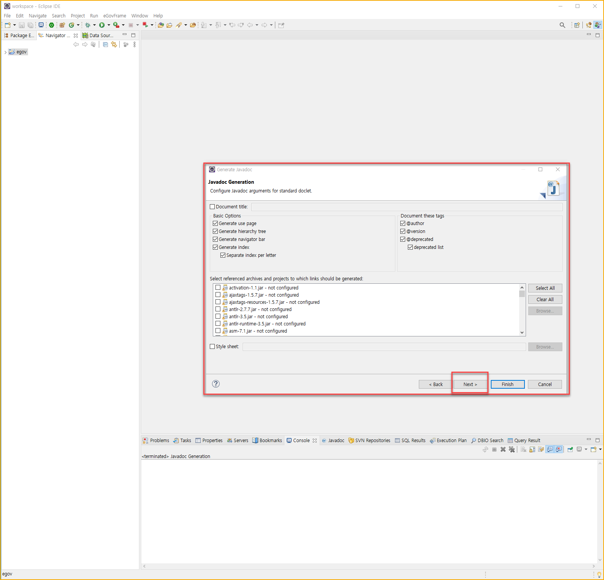
Task: Uncheck Generate navigator bar
Action: coord(215,239)
